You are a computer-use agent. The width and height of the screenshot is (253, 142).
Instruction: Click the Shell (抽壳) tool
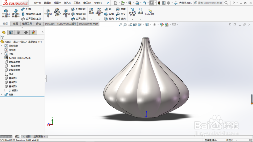pyautogui.click(x=109, y=19)
